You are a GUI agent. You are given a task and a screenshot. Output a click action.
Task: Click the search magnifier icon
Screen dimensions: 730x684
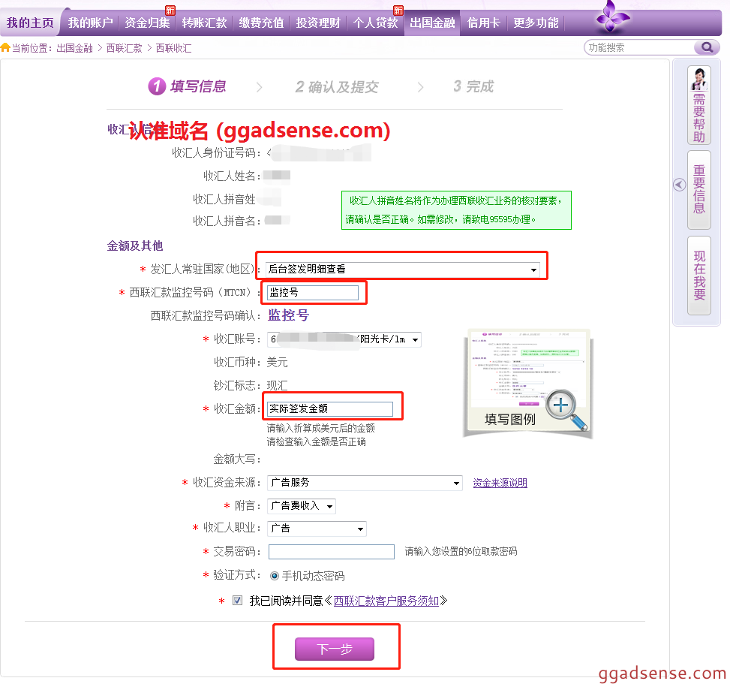tap(706, 47)
